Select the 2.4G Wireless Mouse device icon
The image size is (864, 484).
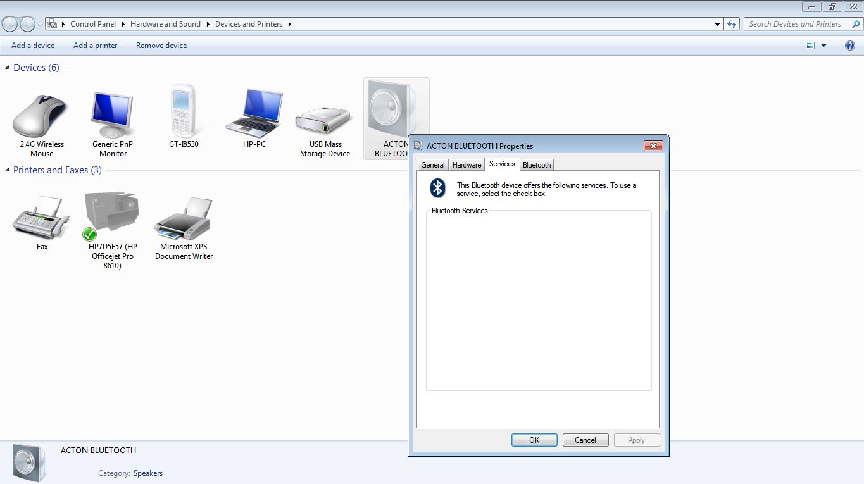tap(41, 116)
